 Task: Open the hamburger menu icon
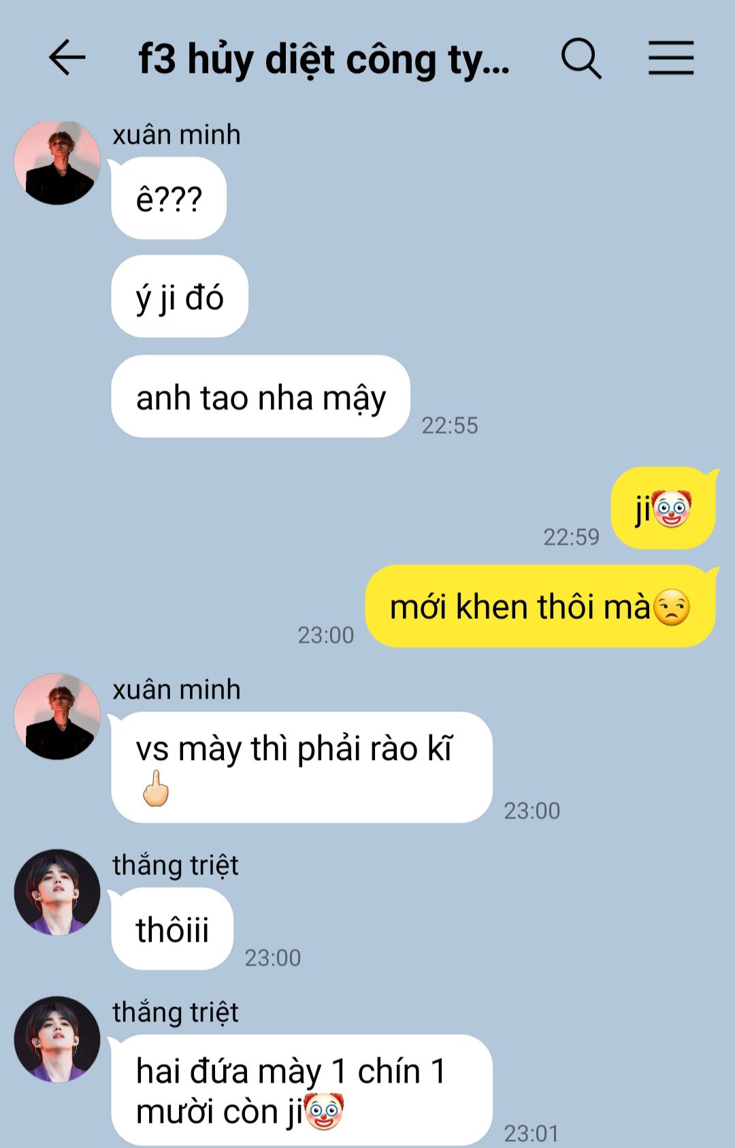(670, 57)
